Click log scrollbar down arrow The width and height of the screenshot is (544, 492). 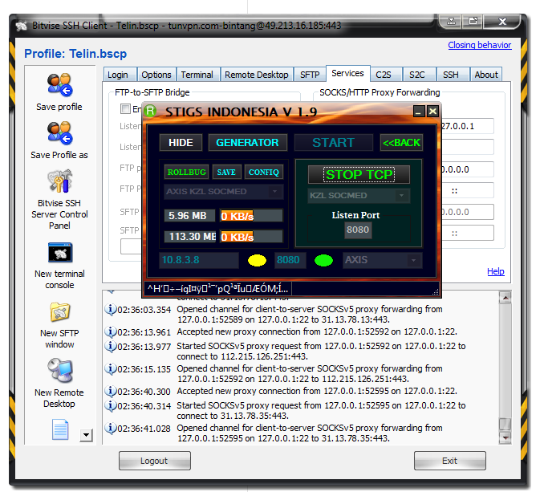(x=505, y=438)
